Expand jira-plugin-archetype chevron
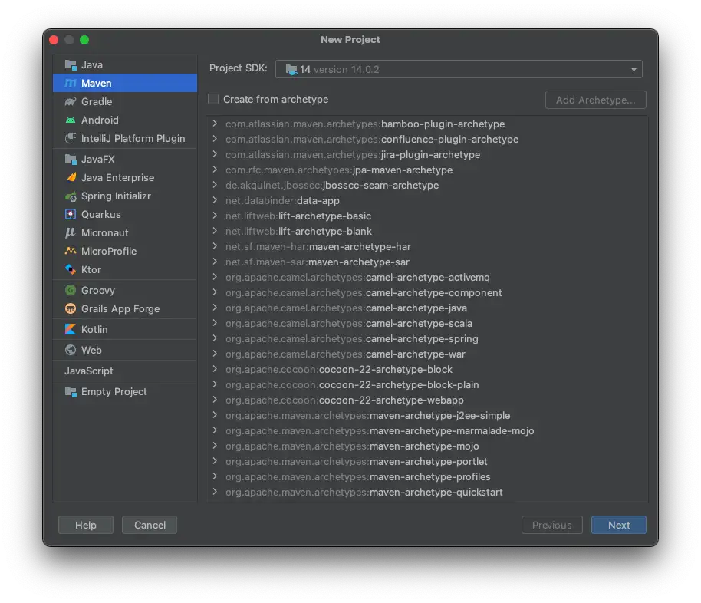The height and width of the screenshot is (603, 701). (x=215, y=154)
